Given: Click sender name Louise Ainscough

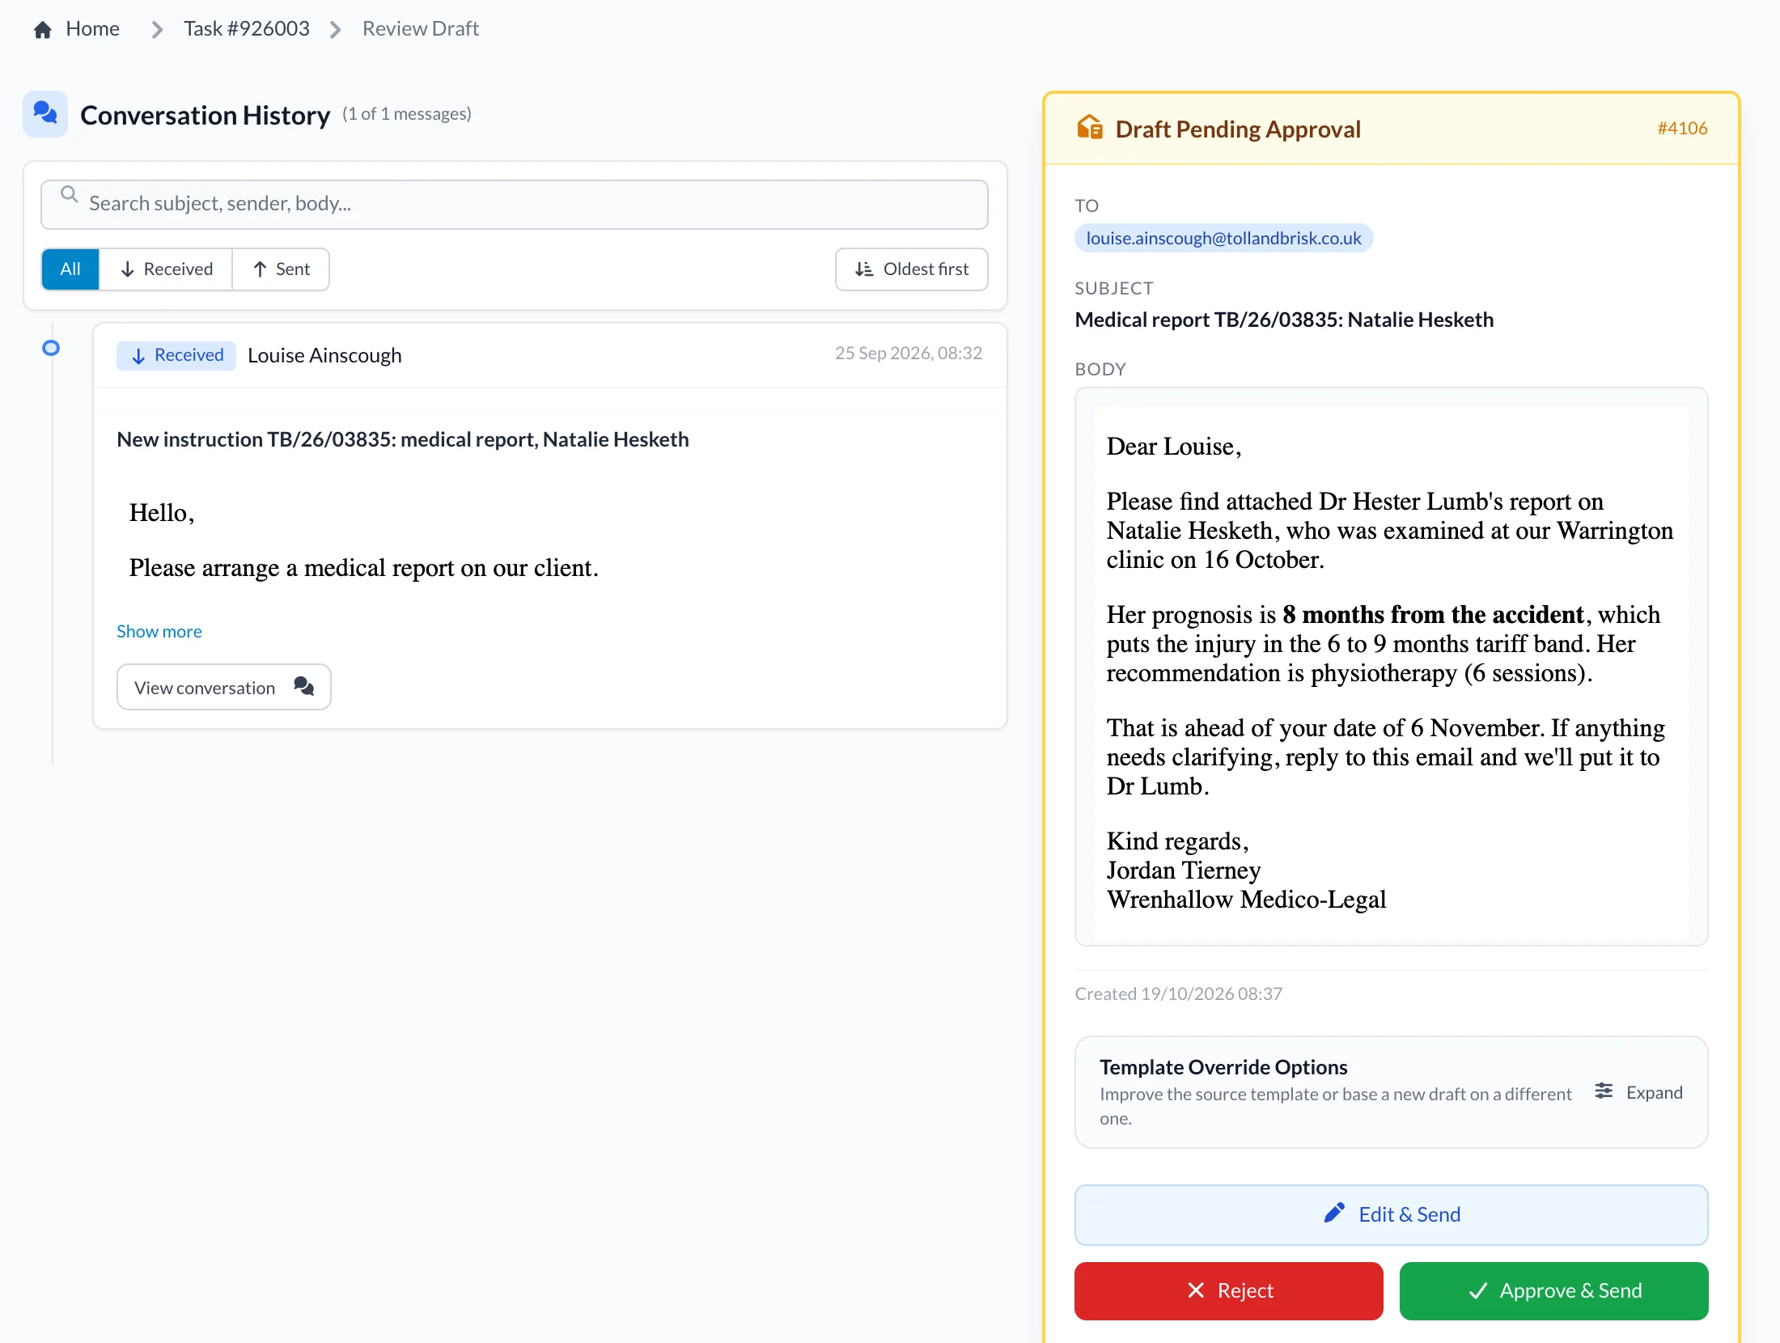Looking at the screenshot, I should [x=324, y=355].
